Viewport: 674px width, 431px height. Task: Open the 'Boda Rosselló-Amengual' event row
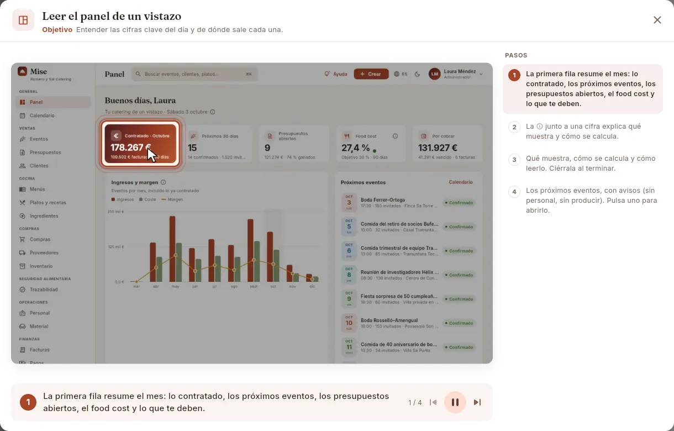pos(408,323)
